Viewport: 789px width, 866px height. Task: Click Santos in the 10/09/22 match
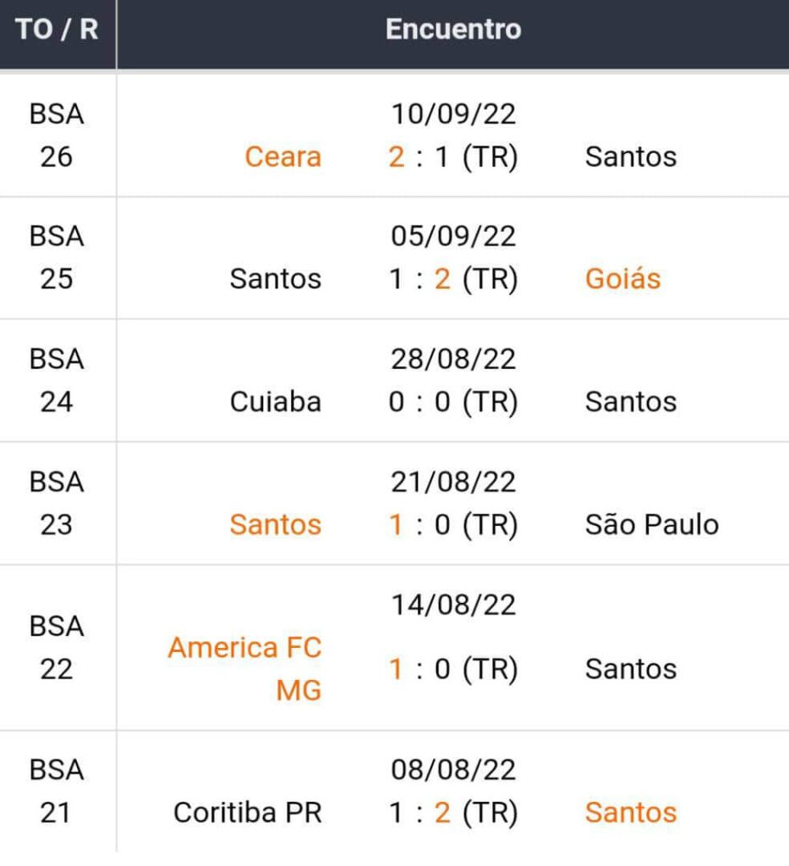[x=631, y=157]
